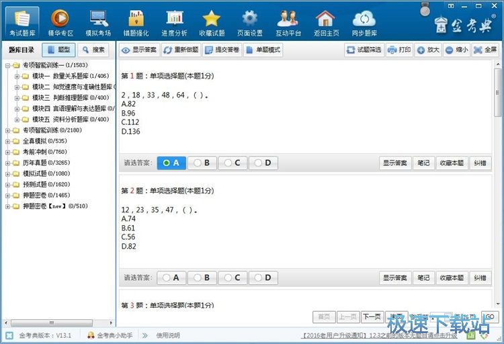The width and height of the screenshot is (504, 344).
Task: Click 重新做题 redo toolbar button
Action: tap(181, 50)
